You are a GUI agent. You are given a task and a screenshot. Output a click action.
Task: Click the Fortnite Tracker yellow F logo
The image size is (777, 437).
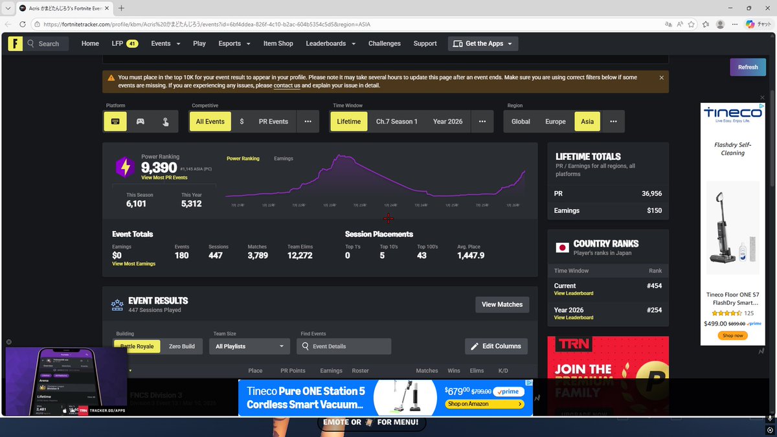coord(16,43)
